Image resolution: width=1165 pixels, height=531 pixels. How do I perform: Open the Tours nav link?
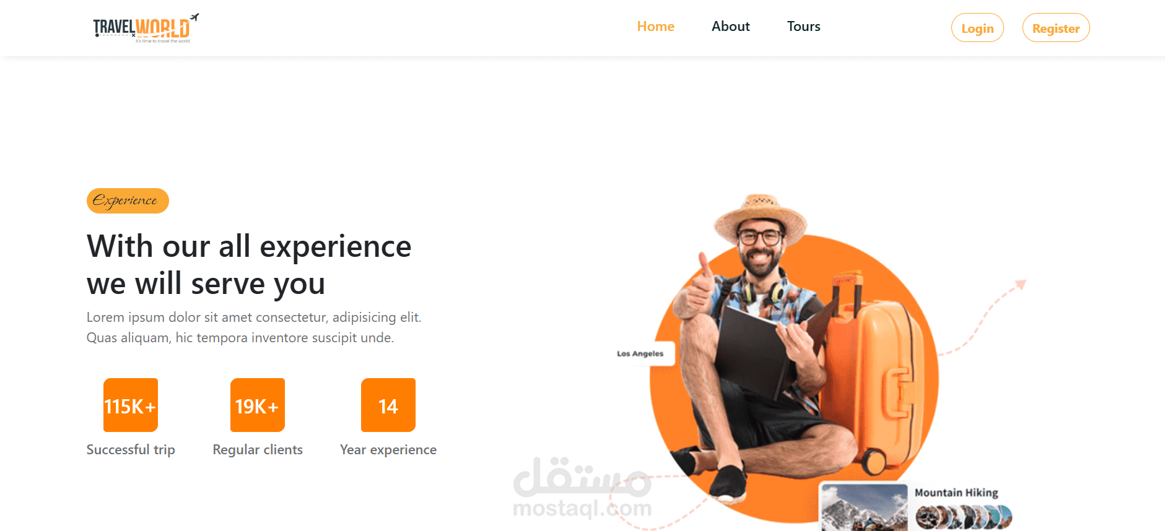pos(803,27)
